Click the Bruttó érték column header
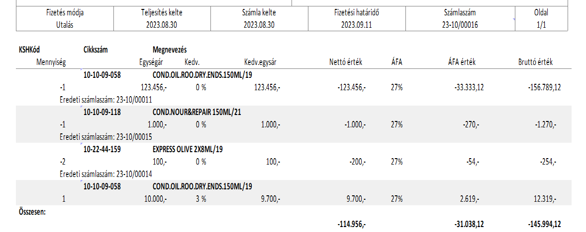The height and width of the screenshot is (232, 586). click(535, 62)
